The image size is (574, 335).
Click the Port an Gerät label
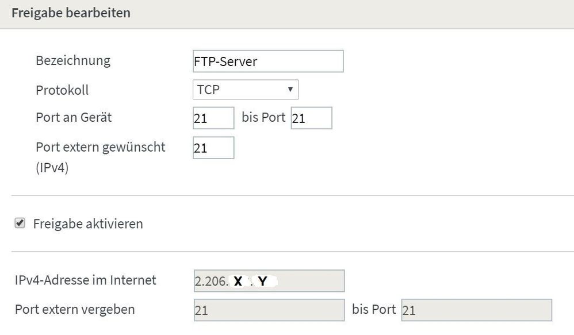tap(74, 118)
